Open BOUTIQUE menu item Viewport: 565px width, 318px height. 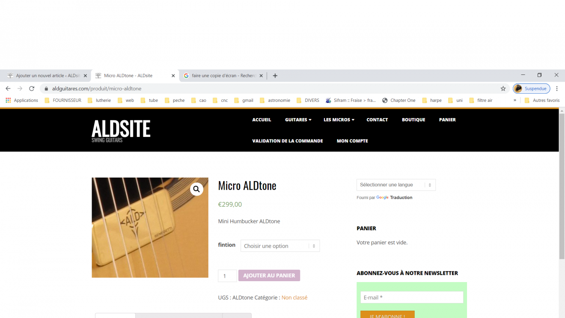pyautogui.click(x=413, y=120)
